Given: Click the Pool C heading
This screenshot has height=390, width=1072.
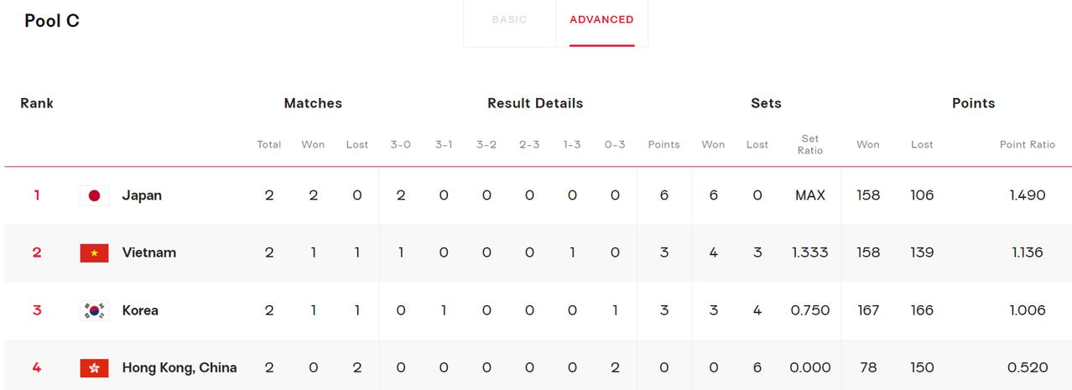Looking at the screenshot, I should [52, 21].
